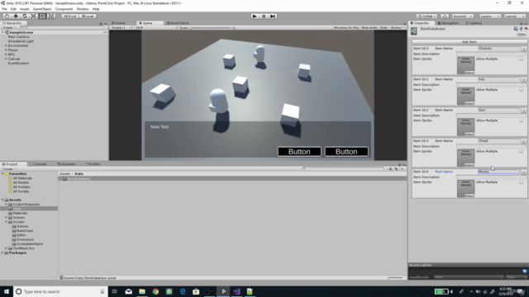Click the Money item name field
Screen dimensions: 529x297
point(498,172)
